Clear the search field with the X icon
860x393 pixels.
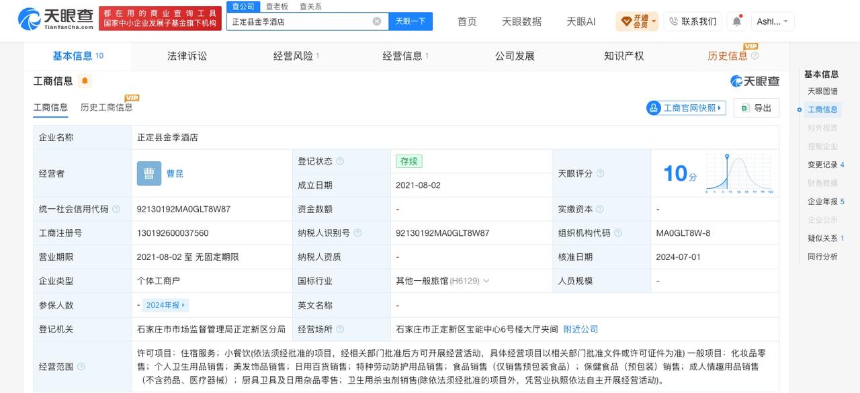coord(376,21)
